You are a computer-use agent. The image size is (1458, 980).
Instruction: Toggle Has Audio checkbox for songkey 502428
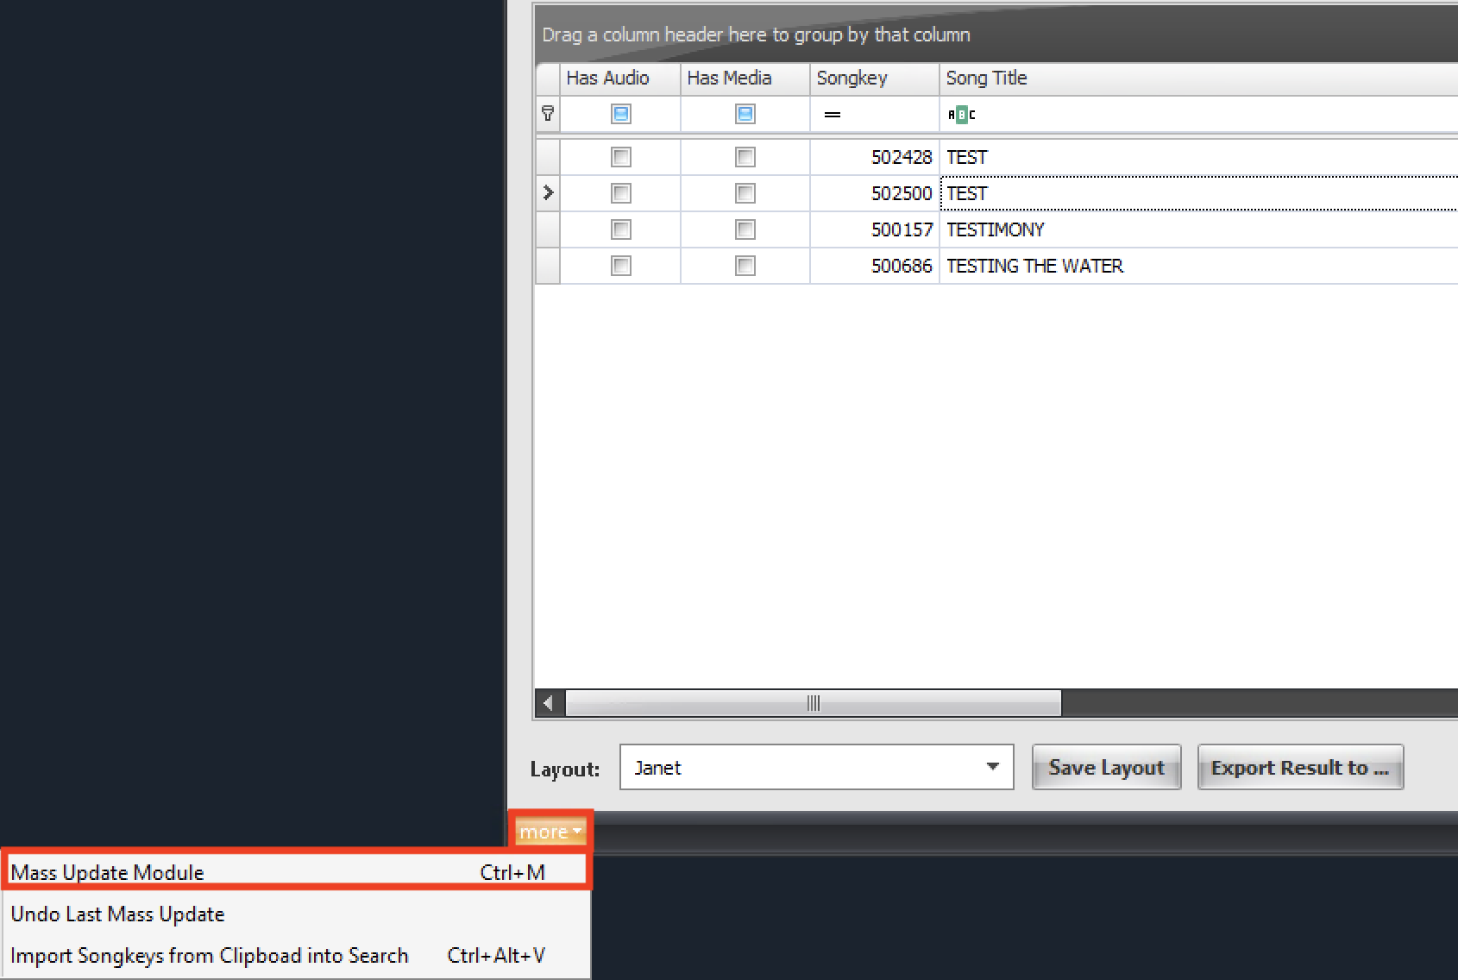[620, 157]
